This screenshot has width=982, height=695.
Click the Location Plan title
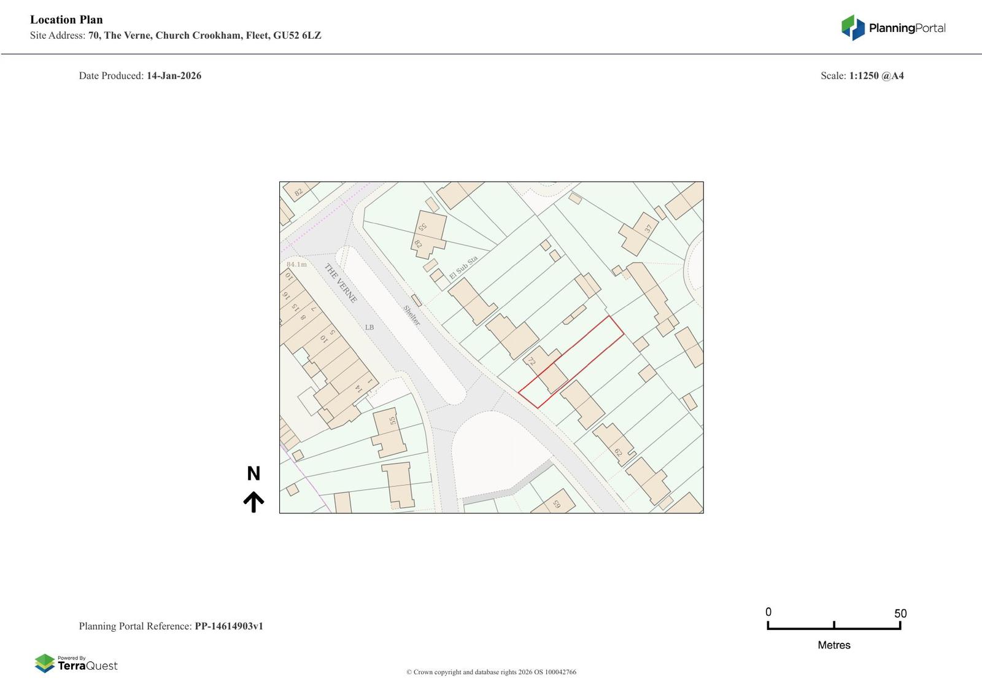[x=66, y=20]
